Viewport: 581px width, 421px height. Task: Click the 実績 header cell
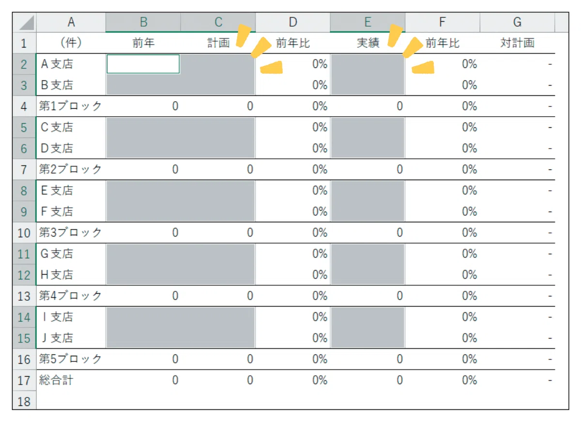click(x=367, y=43)
